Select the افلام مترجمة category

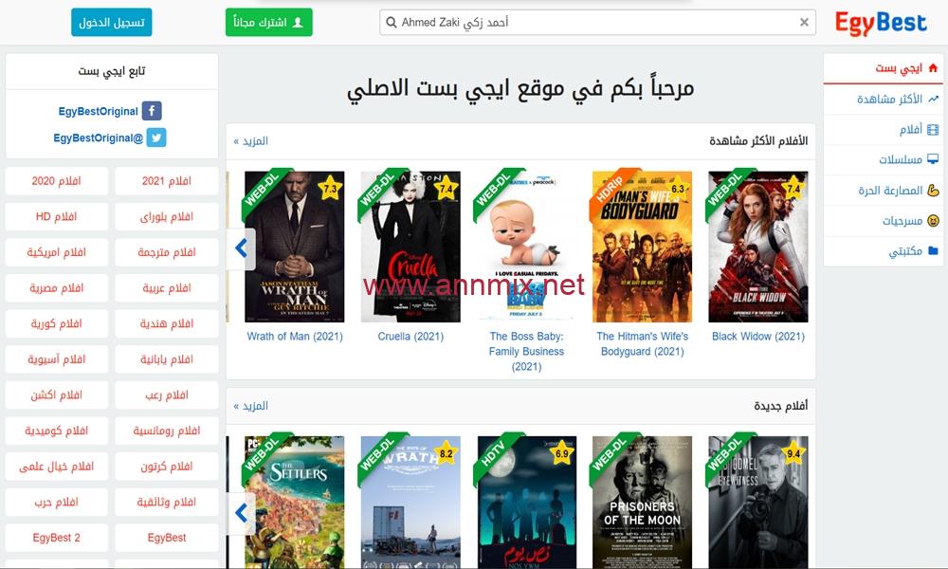(166, 252)
